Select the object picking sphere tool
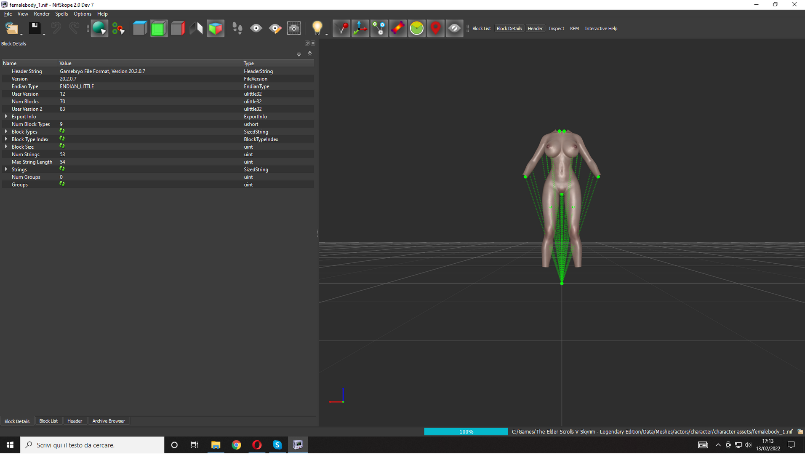805x455 pixels. pos(99,28)
